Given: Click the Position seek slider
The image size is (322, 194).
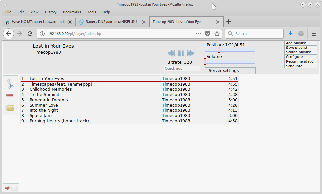Looking at the screenshot, I should pos(230,50).
